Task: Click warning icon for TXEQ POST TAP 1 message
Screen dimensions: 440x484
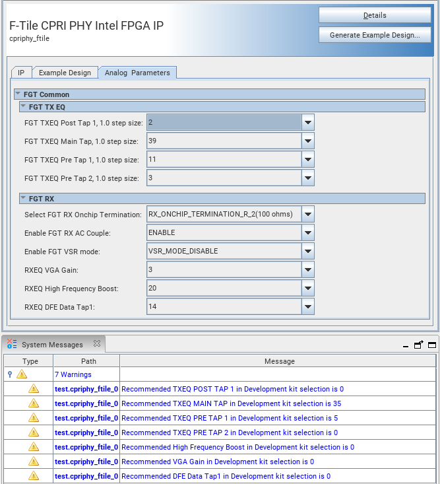Action: pyautogui.click(x=34, y=389)
